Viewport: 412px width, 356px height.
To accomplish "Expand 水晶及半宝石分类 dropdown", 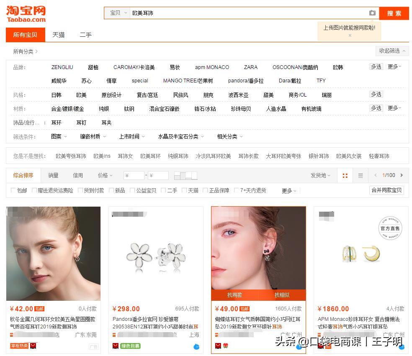I will pos(181,136).
